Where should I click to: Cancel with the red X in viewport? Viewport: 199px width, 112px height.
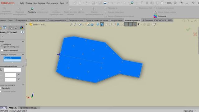[x=195, y=34]
